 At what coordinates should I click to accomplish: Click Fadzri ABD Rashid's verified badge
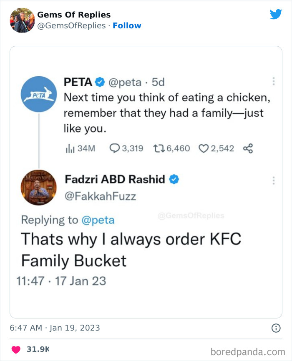coord(174,179)
